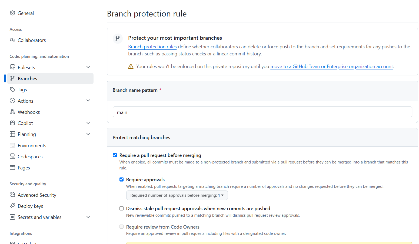
Task: Uncheck Require a pull request before merging
Action: click(x=115, y=155)
